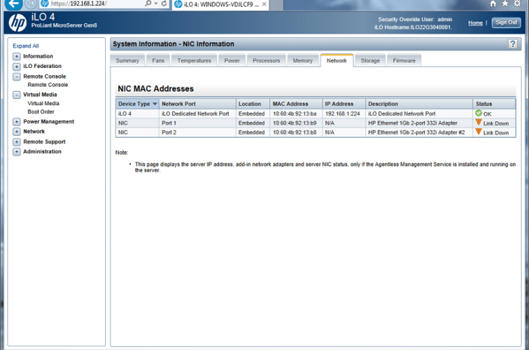Switch to the Power tab

(x=232, y=61)
